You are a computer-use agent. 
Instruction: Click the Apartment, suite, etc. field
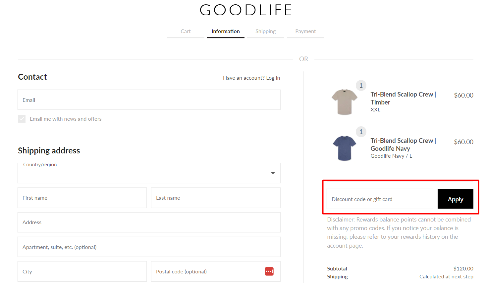pos(149,247)
